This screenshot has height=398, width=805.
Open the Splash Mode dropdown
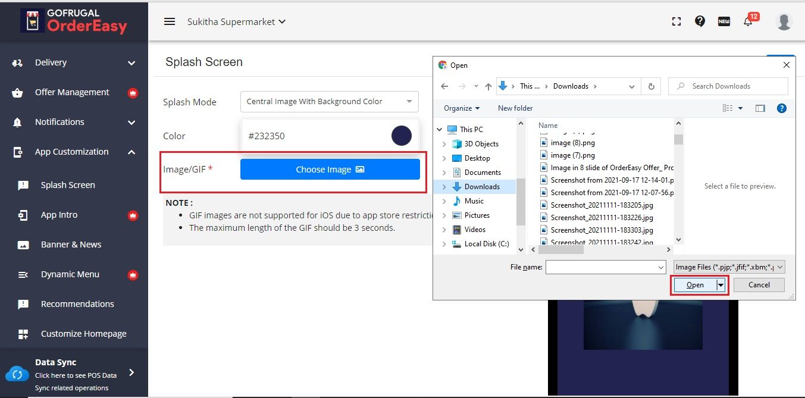(x=330, y=102)
